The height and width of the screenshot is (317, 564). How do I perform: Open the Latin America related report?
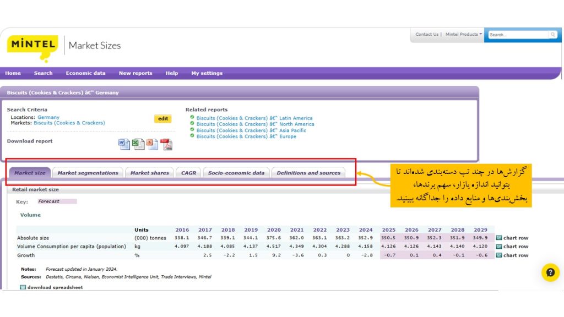[x=254, y=118]
